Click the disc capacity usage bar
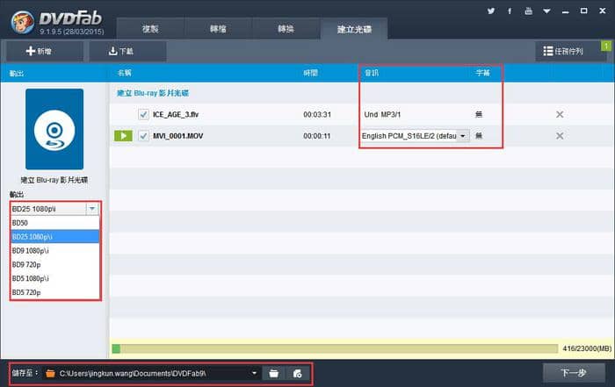The width and height of the screenshot is (615, 387). (x=335, y=348)
